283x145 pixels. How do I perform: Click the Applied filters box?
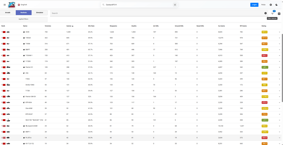[24, 19]
